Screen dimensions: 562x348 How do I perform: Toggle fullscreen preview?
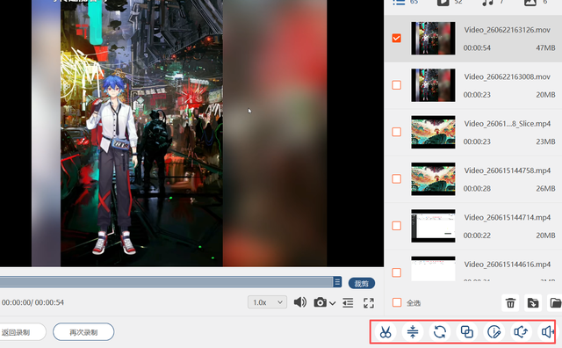tap(369, 303)
